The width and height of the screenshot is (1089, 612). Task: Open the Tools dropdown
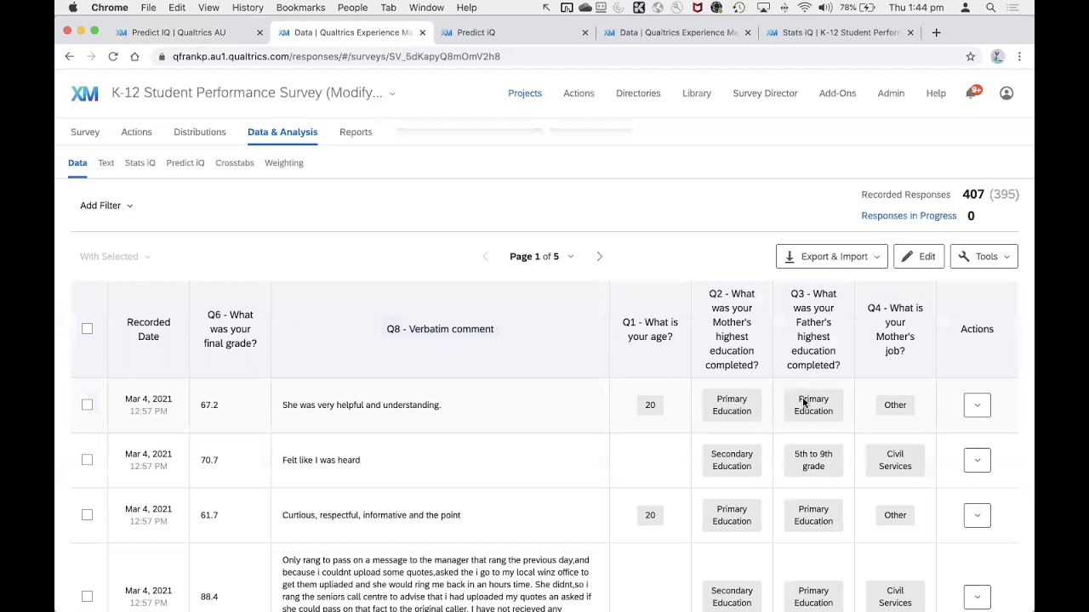pos(984,256)
